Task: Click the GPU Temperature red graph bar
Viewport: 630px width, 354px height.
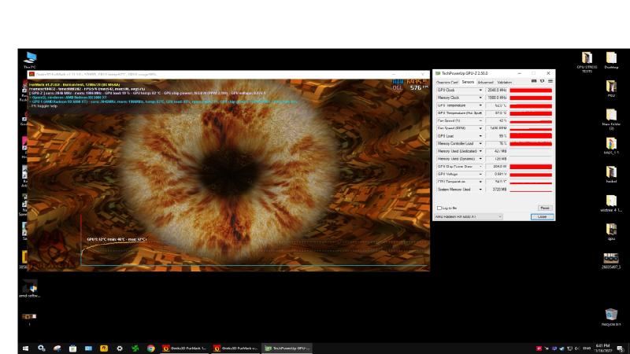Action: 531,105
